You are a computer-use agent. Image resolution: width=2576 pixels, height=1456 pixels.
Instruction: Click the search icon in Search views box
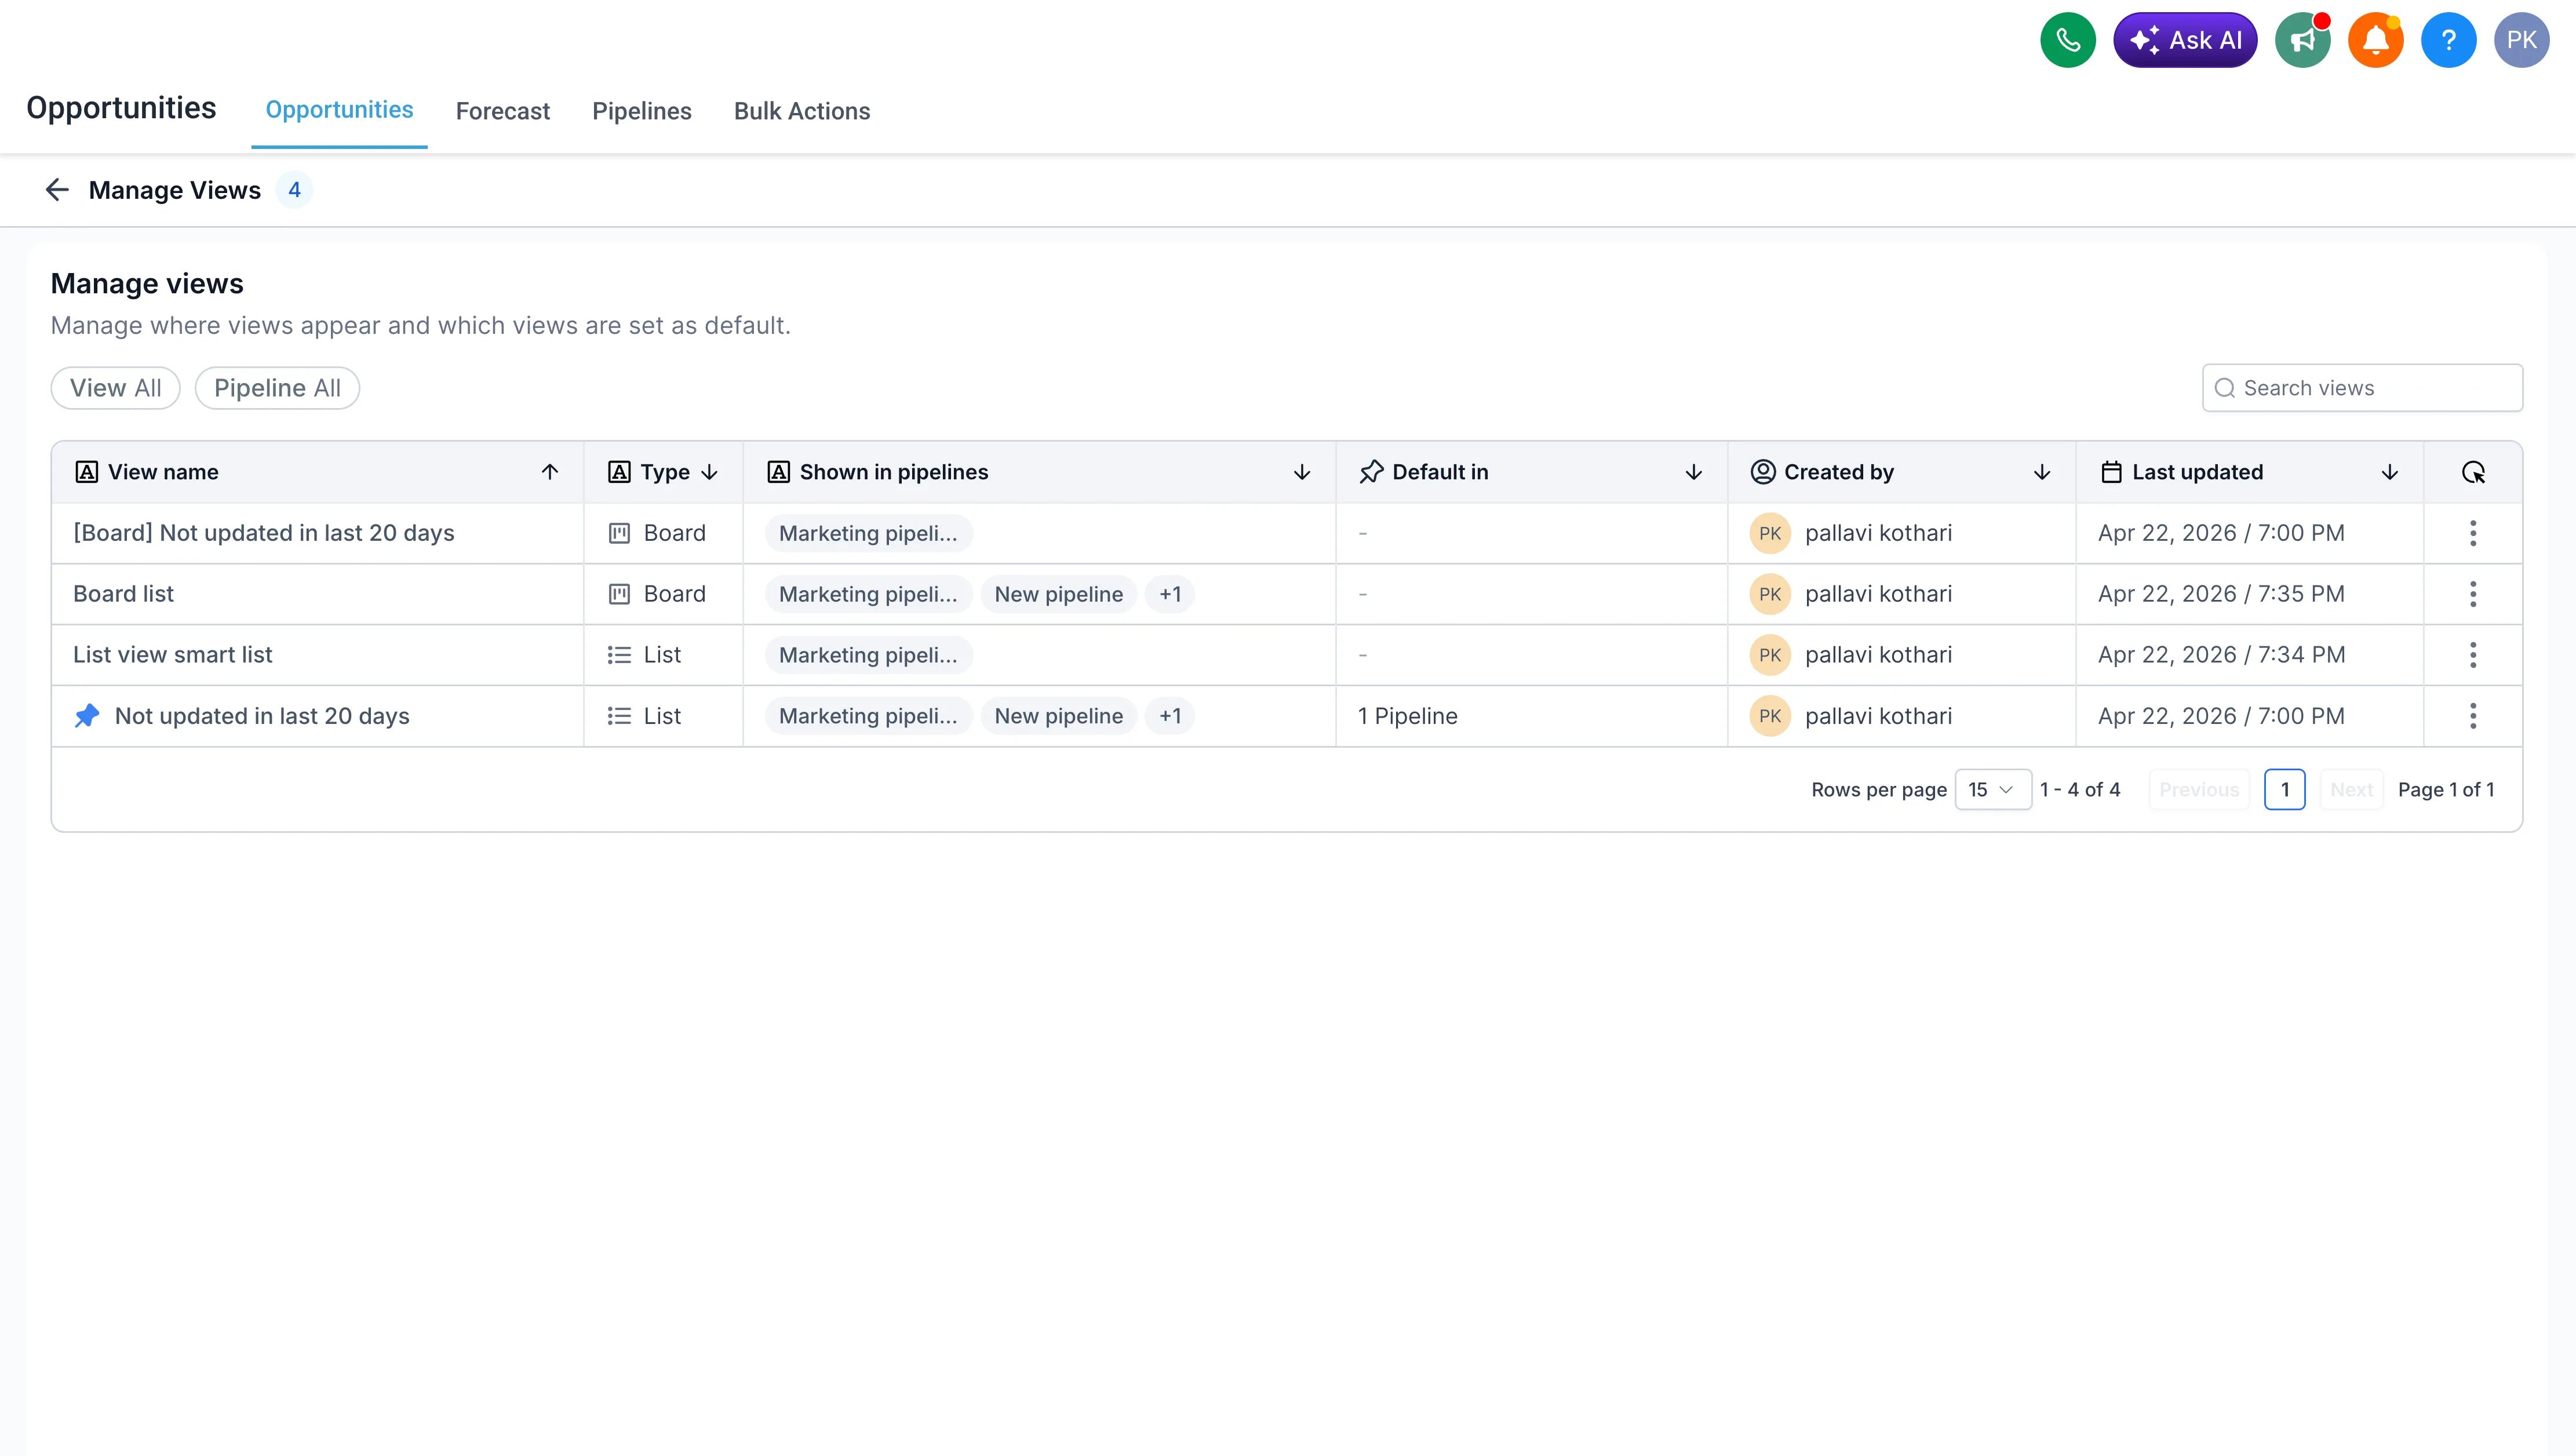[2225, 388]
